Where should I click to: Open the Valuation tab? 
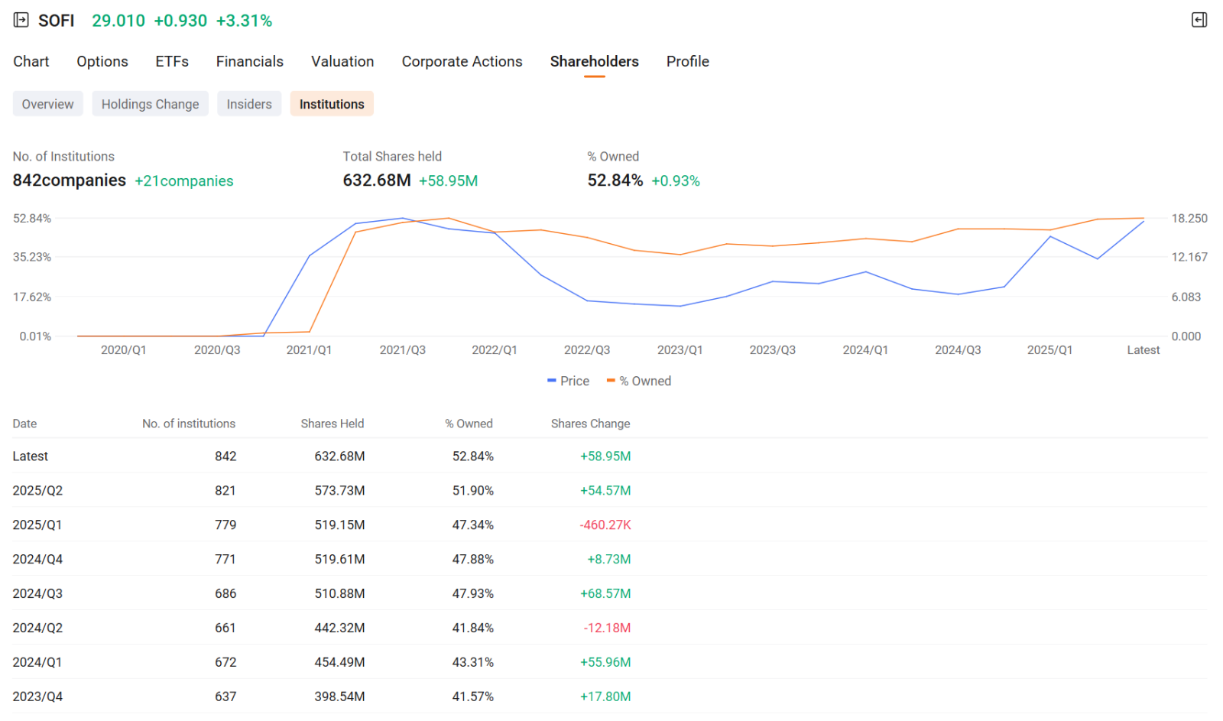click(x=342, y=62)
